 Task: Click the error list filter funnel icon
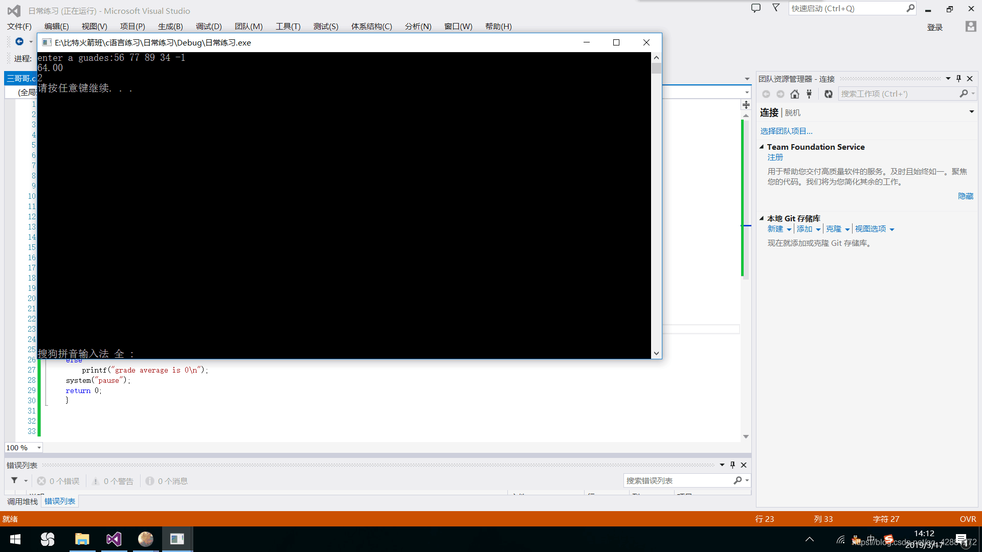click(x=14, y=480)
